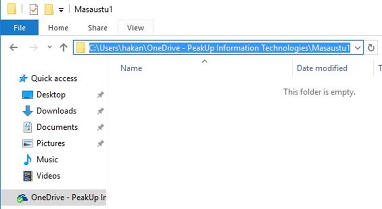
Task: Unpin Desktop using its pin icon
Action: (x=100, y=94)
